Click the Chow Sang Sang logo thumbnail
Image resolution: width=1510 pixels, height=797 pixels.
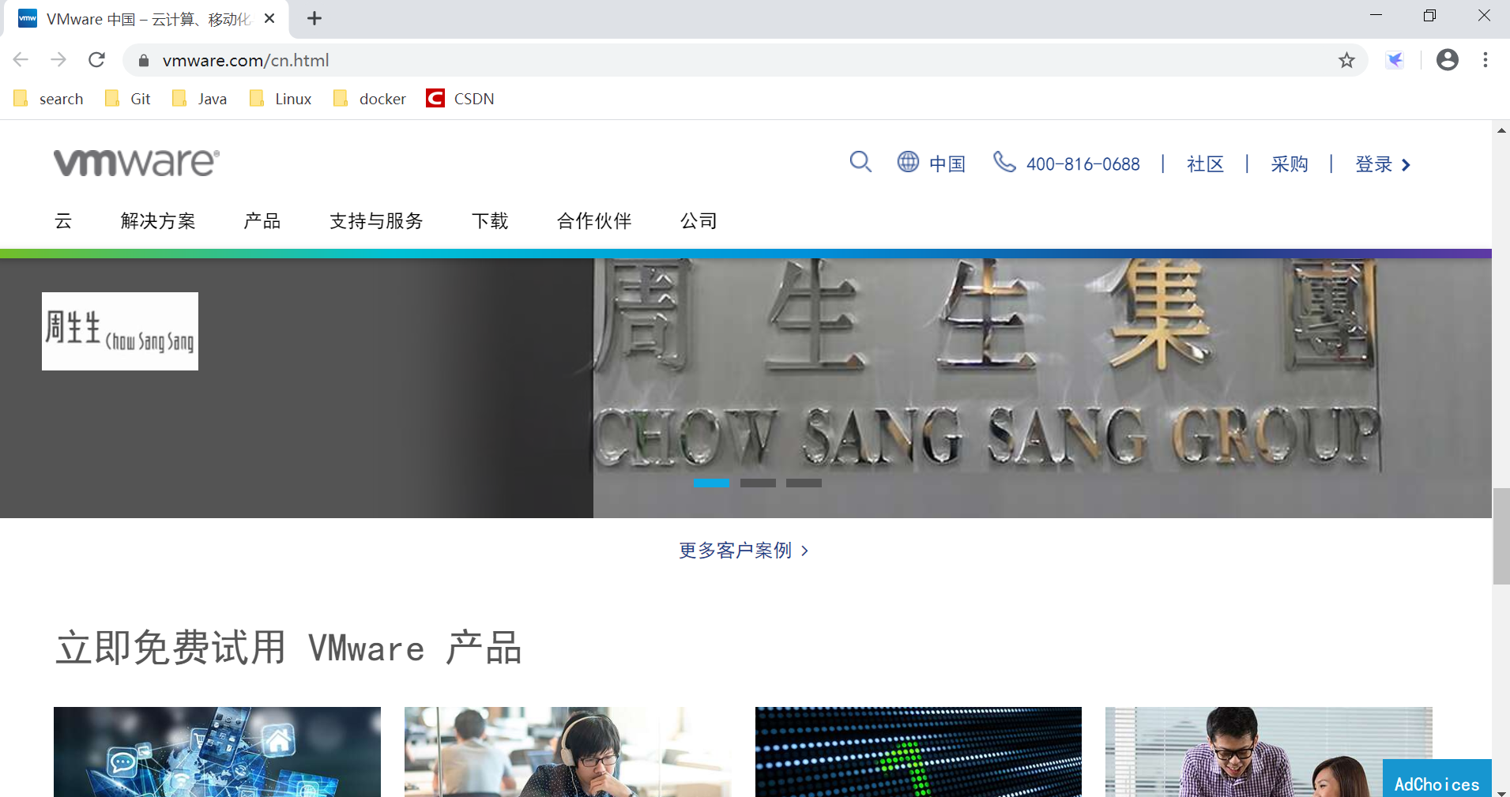click(x=119, y=331)
